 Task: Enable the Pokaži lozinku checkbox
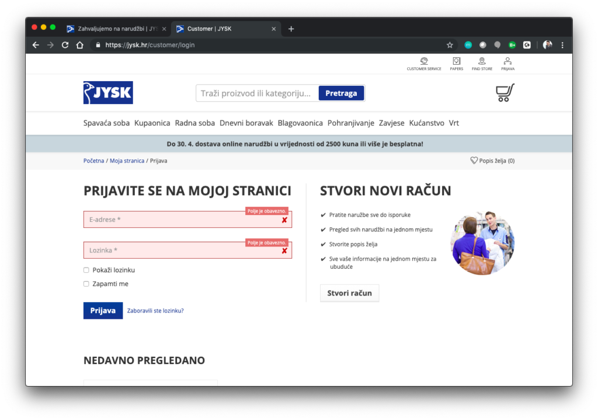pyautogui.click(x=86, y=270)
